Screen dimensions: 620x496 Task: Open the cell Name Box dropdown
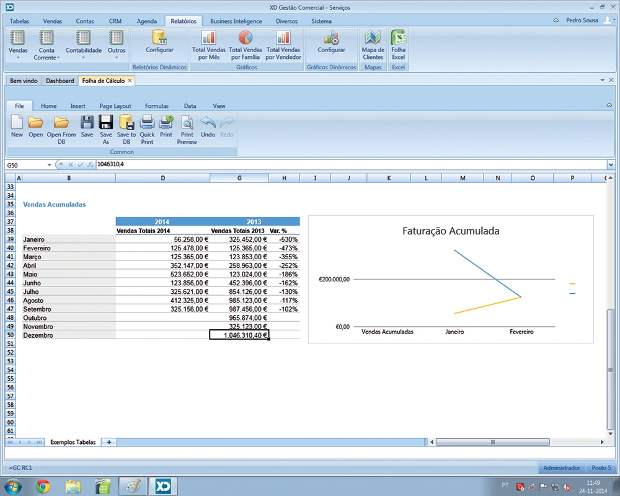[50, 165]
